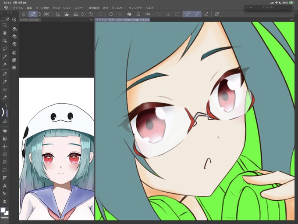The width and height of the screenshot is (298, 224).
Task: Select the Gradient tool
Action: point(4,138)
